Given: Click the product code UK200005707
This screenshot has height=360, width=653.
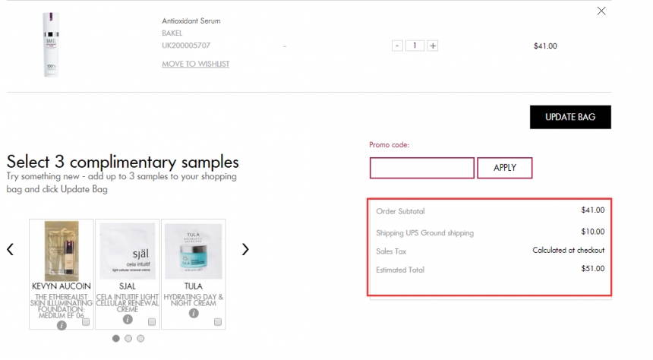Looking at the screenshot, I should (x=186, y=45).
